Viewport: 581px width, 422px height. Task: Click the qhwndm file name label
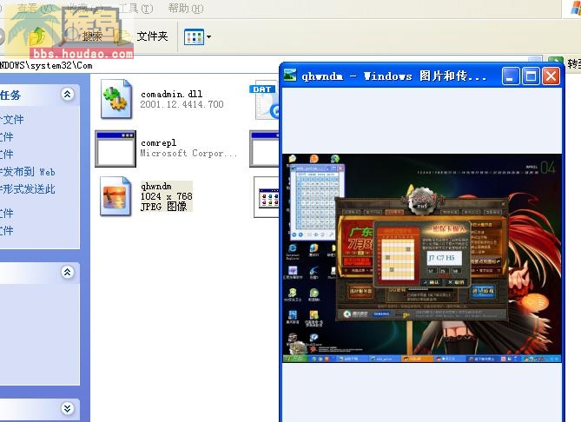(156, 186)
